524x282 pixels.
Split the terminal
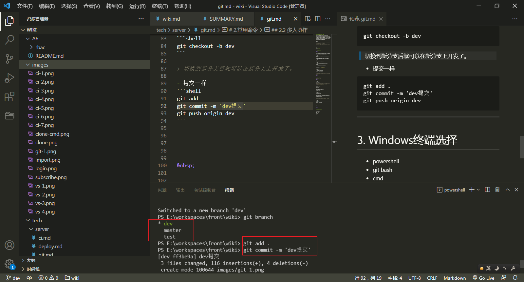click(487, 190)
